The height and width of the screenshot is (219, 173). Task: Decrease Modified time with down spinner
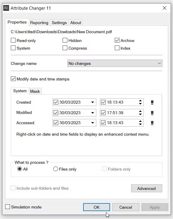click(140, 114)
